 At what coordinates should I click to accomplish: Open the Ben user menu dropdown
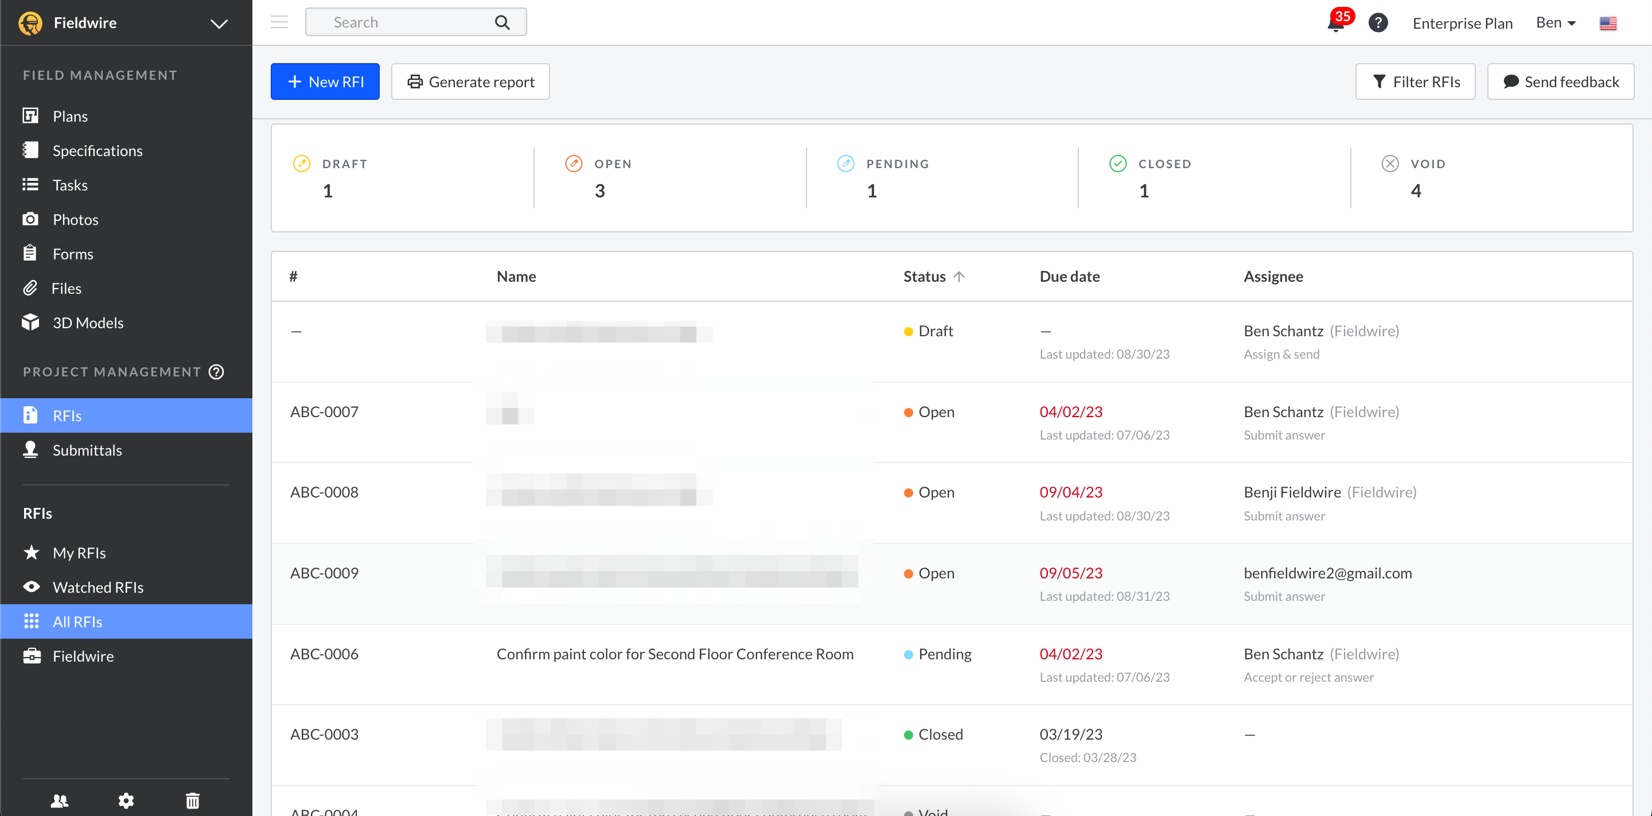[x=1556, y=22]
